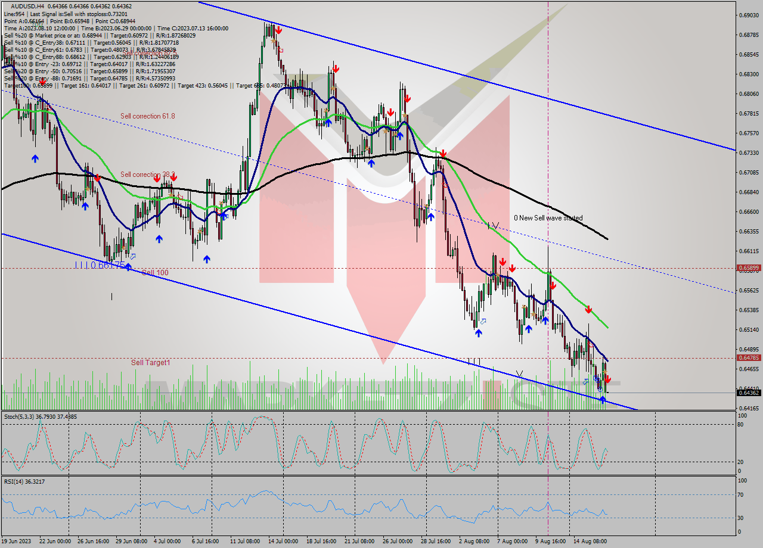Click the 'Sell correction 38.2' label

tap(148, 175)
